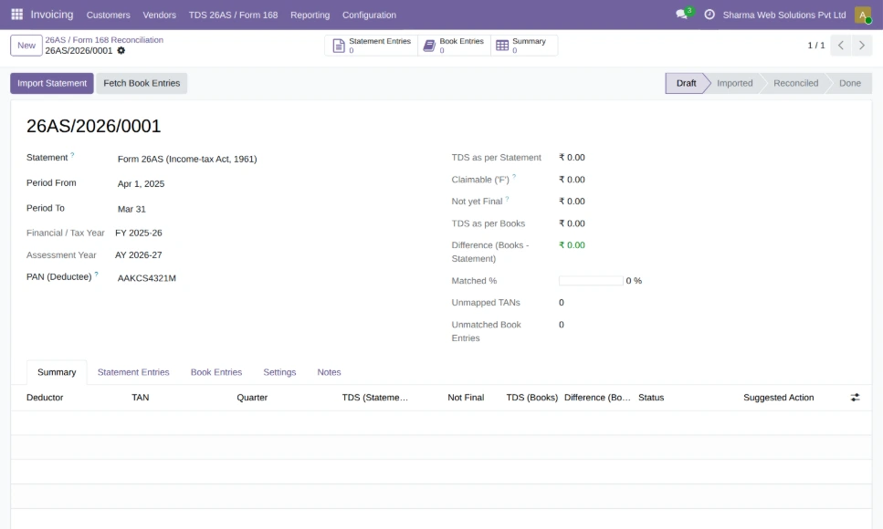Select the Reconciled status stage
Image resolution: width=883 pixels, height=529 pixels.
(x=795, y=83)
